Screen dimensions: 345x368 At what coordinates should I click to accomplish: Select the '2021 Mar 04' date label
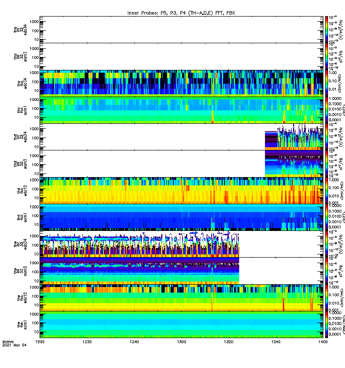click(15, 345)
